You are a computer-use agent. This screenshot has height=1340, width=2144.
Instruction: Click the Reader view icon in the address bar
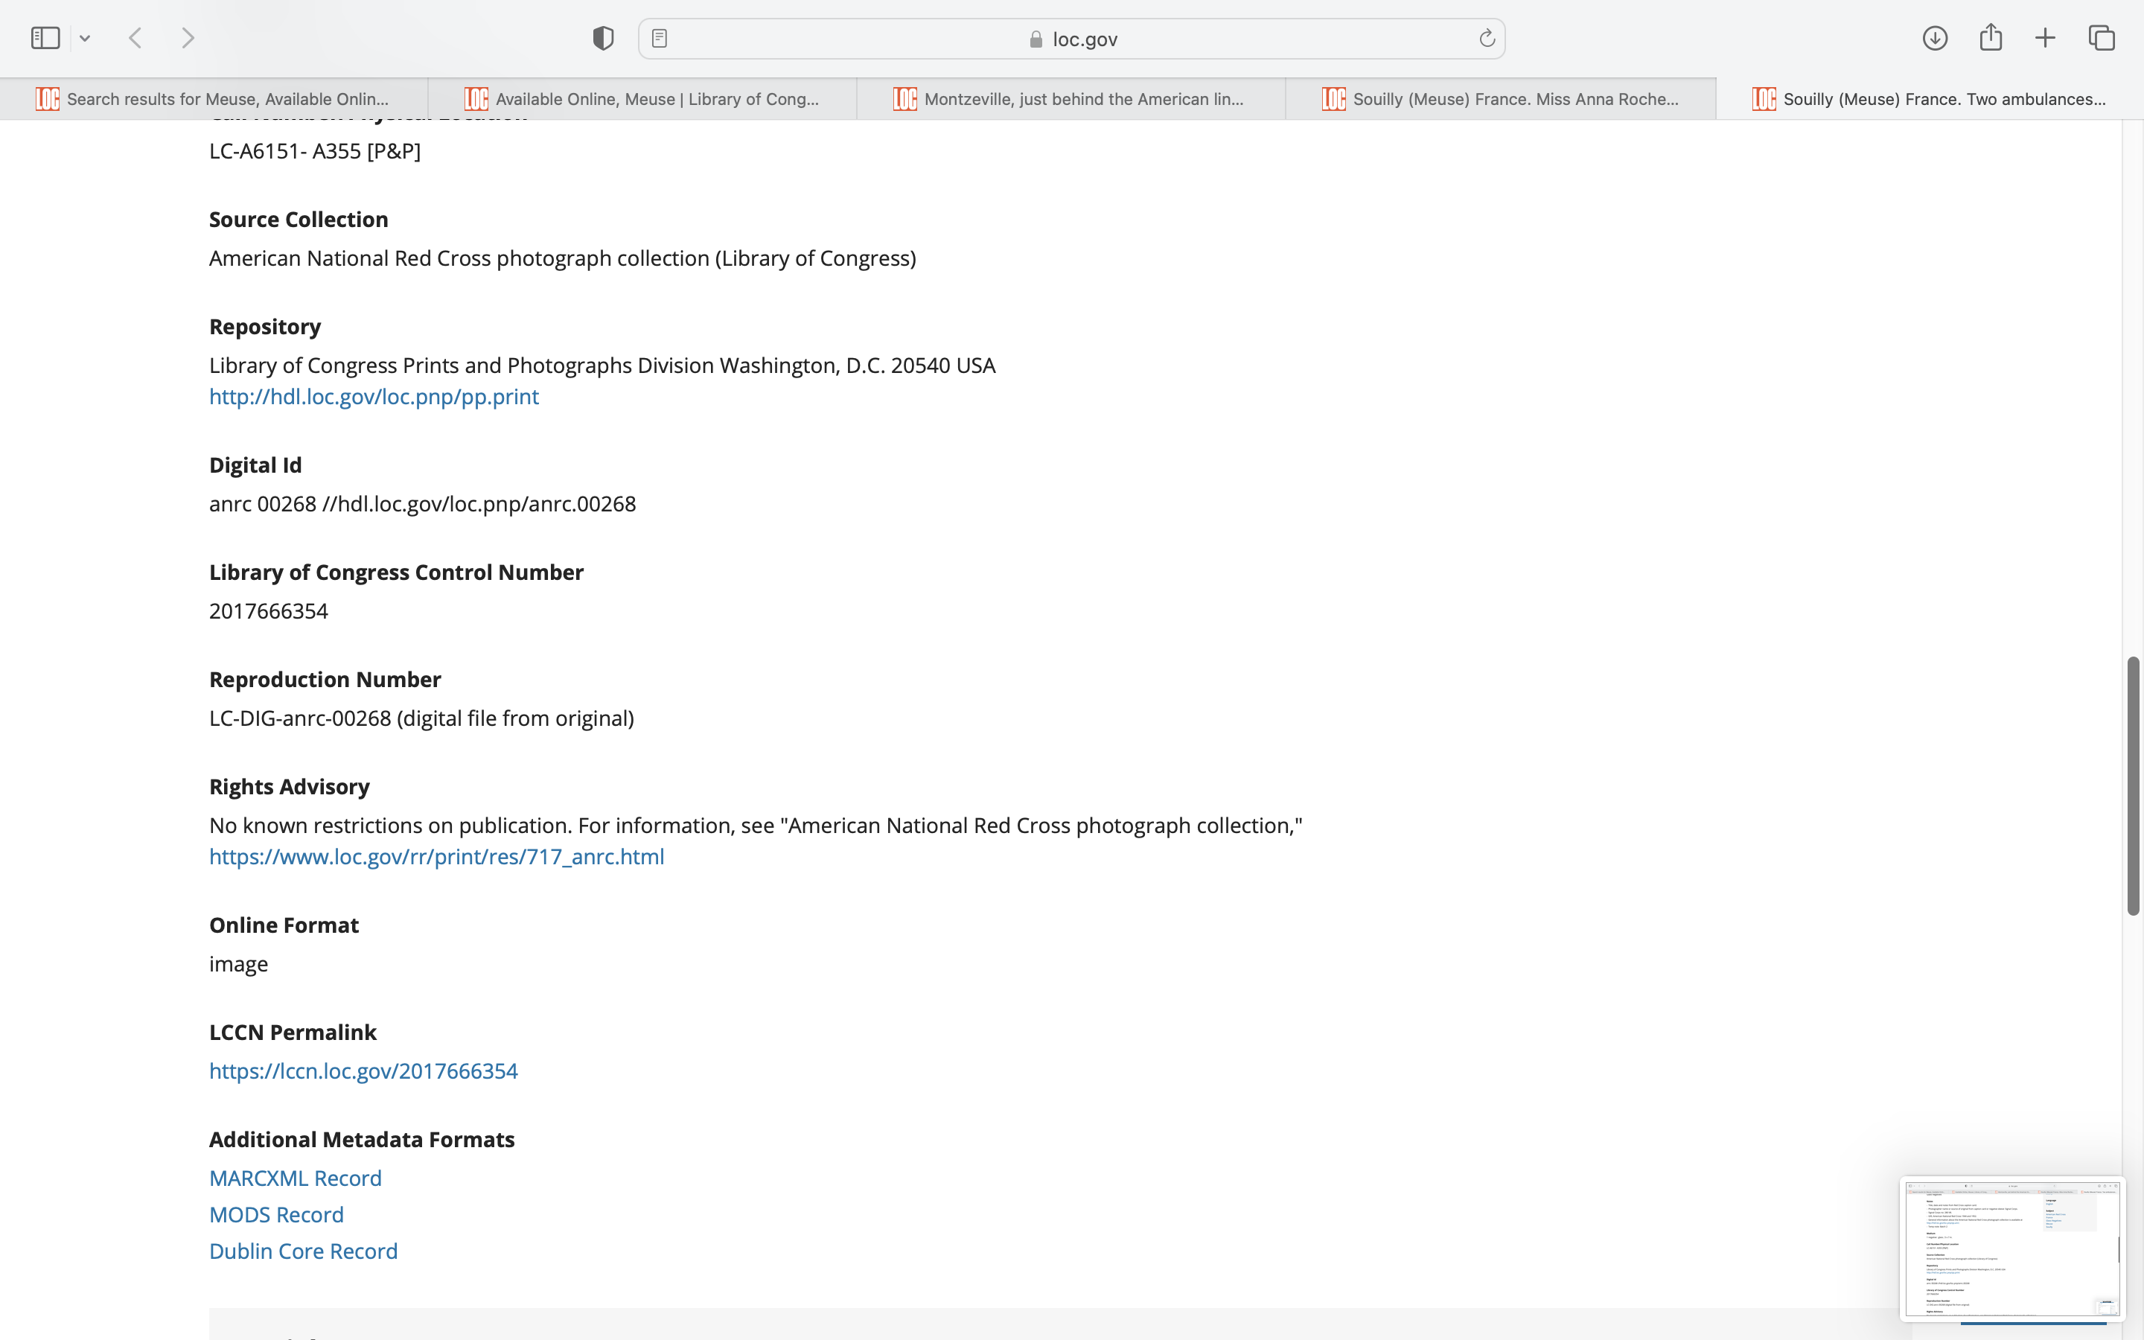point(659,38)
